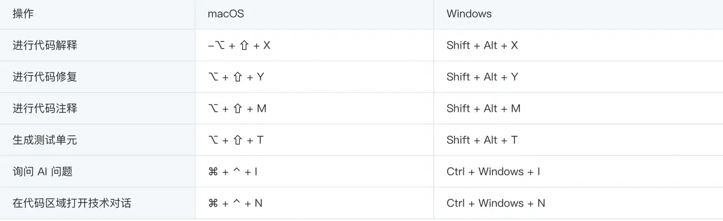The height and width of the screenshot is (221, 723).
Task: Click the macOS shortcut ending in M
Action: (237, 109)
